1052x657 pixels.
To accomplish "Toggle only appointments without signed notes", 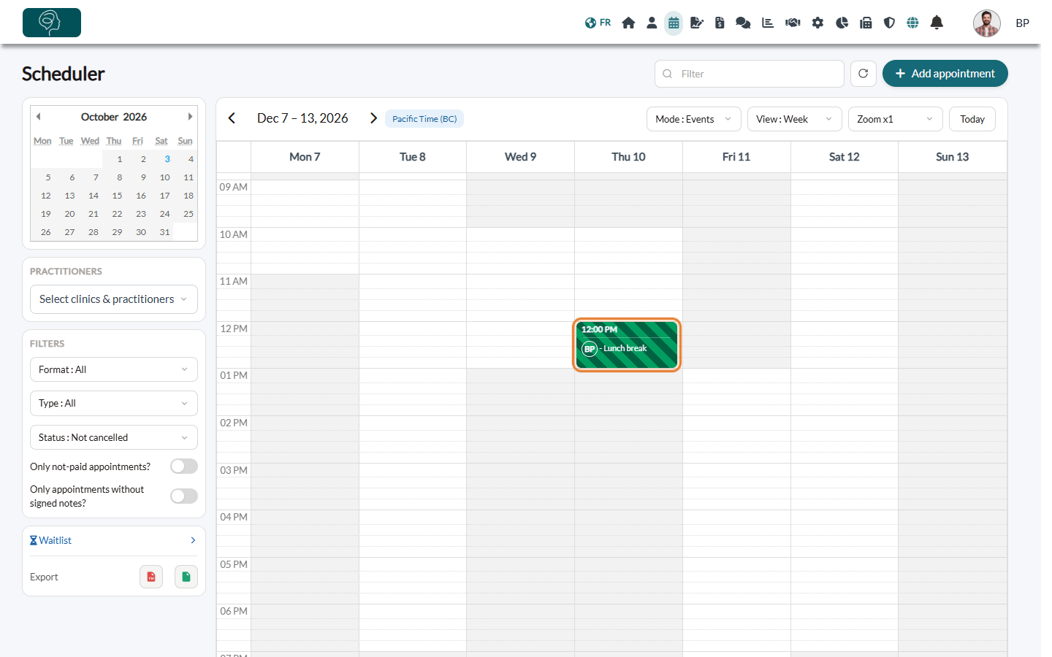I will click(x=184, y=496).
